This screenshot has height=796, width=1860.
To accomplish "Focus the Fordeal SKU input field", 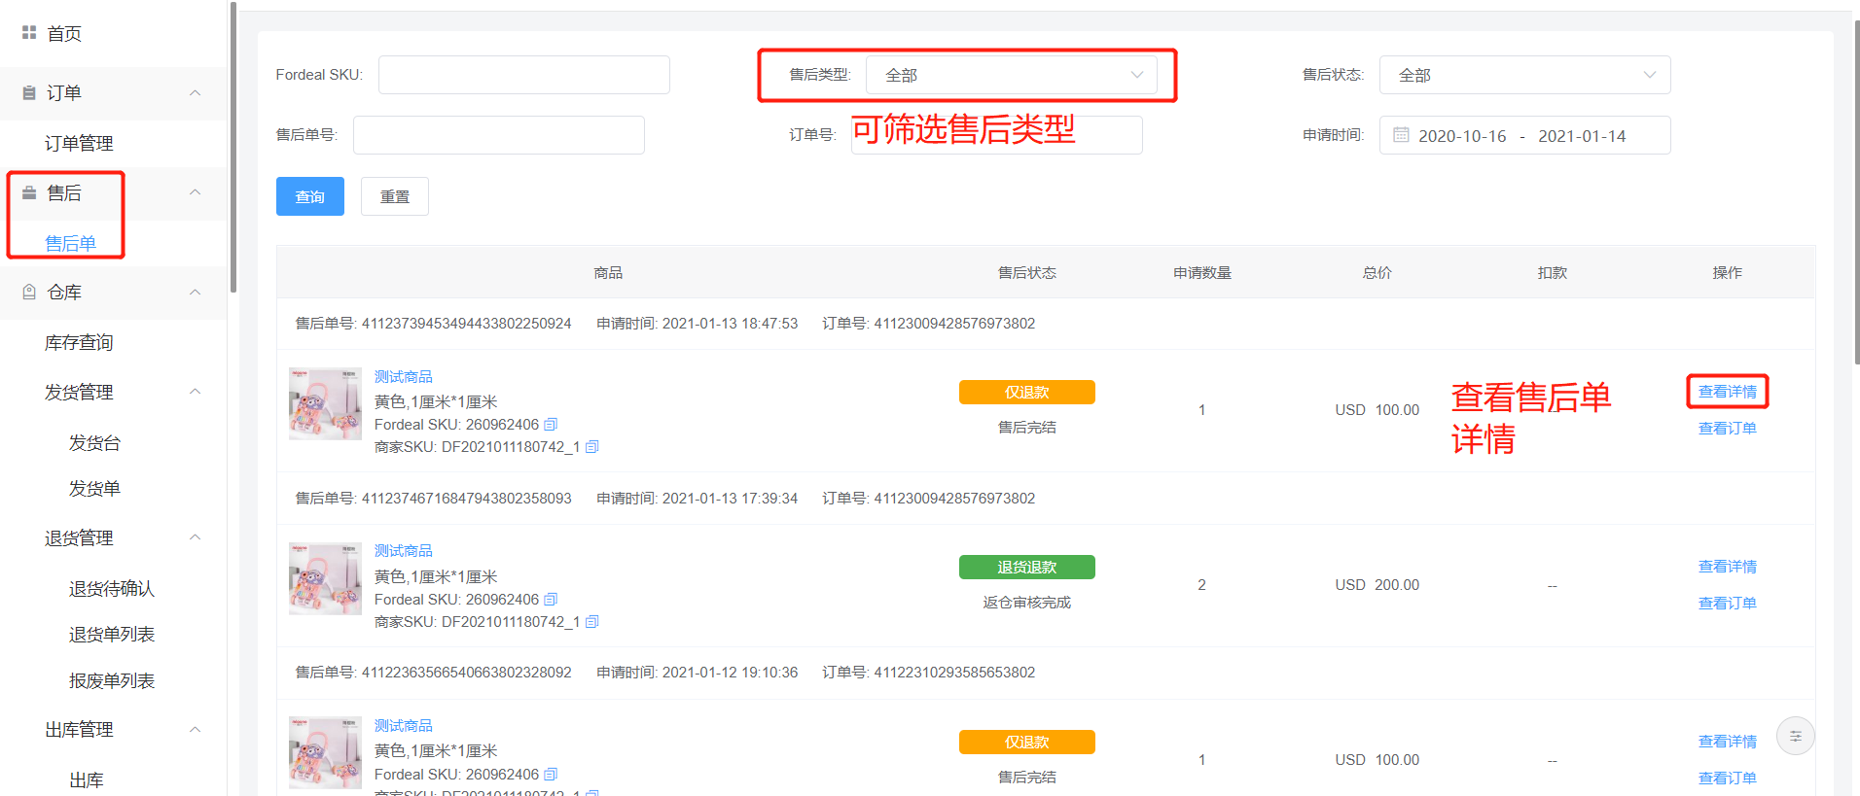I will pos(523,75).
